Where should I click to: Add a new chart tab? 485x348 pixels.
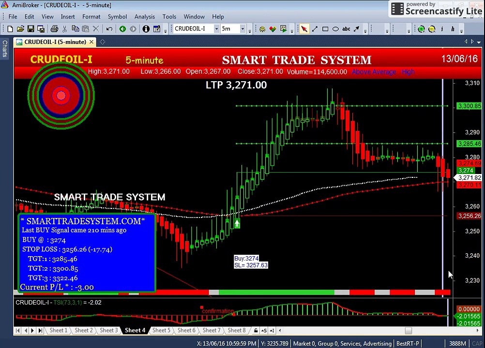pos(103,42)
